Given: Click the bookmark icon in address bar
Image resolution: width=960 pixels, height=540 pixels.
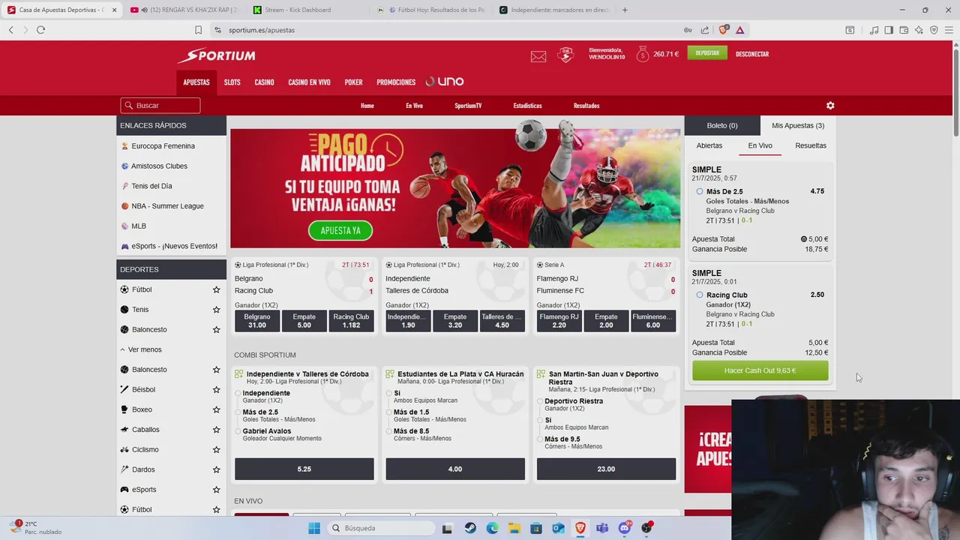Looking at the screenshot, I should coord(198,30).
